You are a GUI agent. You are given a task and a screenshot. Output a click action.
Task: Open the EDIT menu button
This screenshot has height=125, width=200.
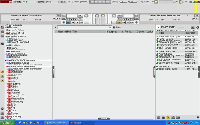click(69, 2)
